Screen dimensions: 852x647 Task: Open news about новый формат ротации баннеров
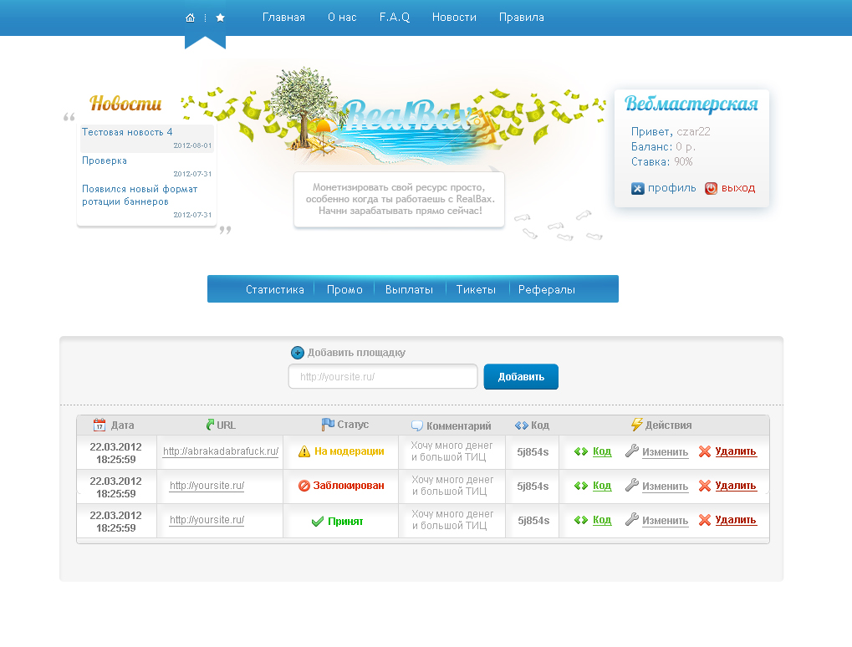pos(140,195)
